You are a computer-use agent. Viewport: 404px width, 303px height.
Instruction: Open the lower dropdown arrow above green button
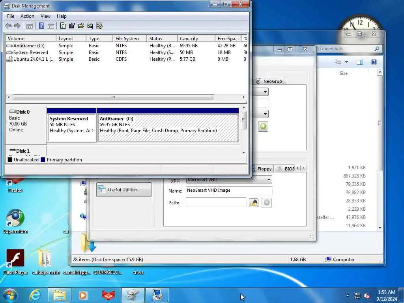(265, 114)
